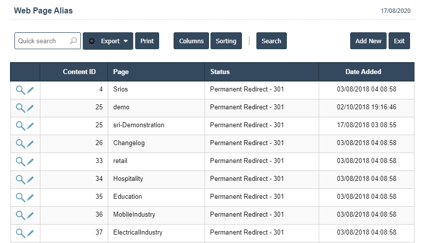Click the Print button
Screen dimensions: 424x243
(147, 41)
